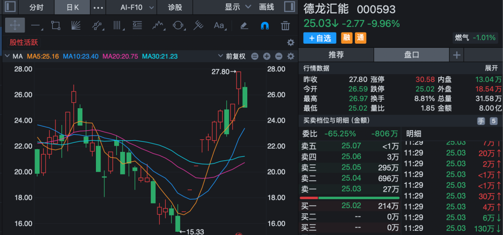The height and width of the screenshot is (235, 503).
Task: Select the golden ratio lines tool
Action: click(137, 25)
